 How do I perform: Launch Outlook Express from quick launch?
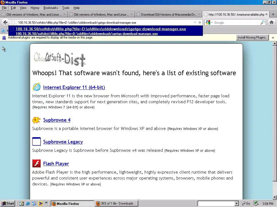tap(34, 203)
